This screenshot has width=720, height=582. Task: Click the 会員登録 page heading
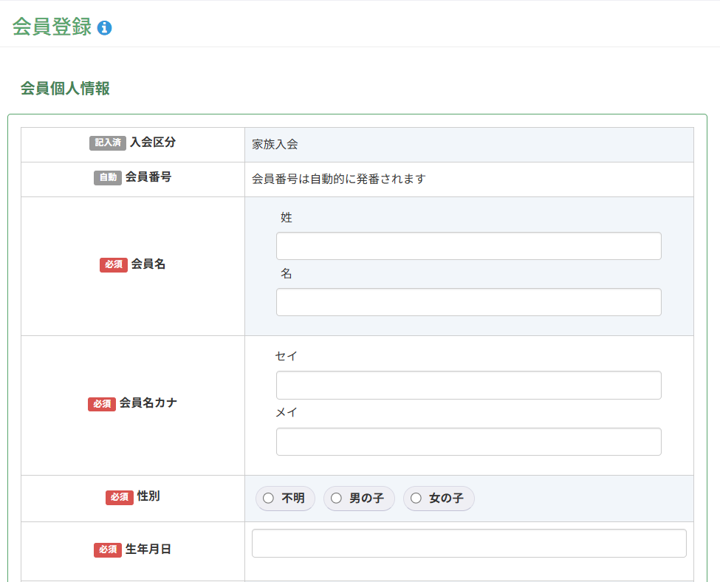click(52, 27)
